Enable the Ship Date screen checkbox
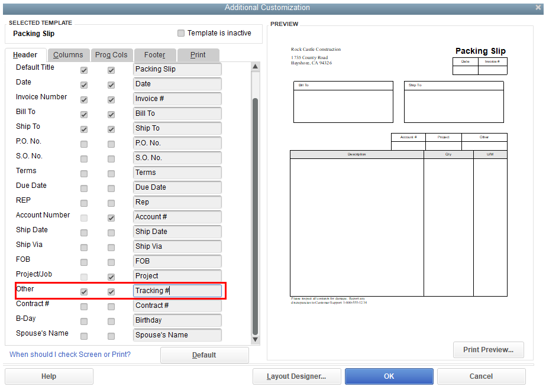 tap(83, 232)
